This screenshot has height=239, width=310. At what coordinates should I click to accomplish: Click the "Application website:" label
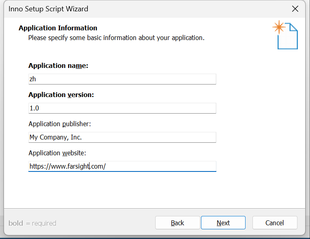click(x=57, y=153)
